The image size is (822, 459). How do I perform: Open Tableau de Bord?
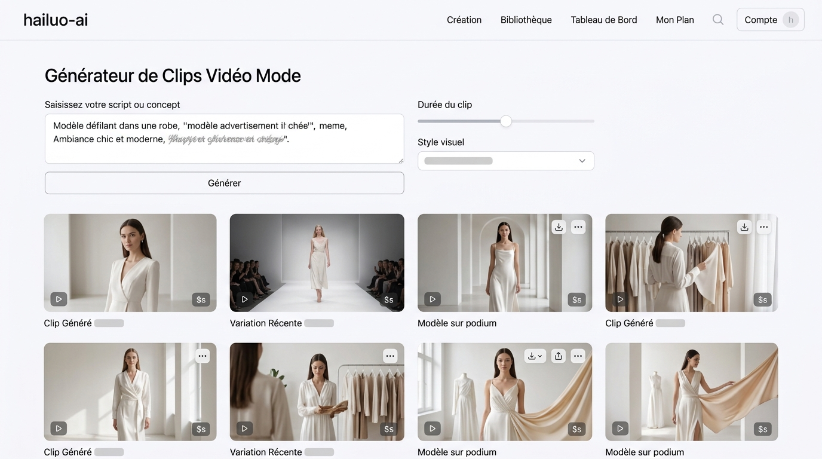click(604, 20)
